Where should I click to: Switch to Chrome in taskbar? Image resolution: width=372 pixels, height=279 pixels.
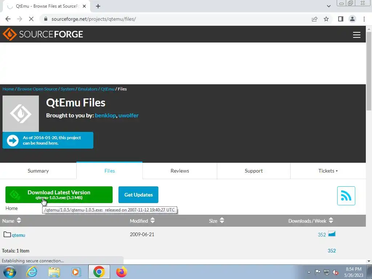tap(99, 272)
